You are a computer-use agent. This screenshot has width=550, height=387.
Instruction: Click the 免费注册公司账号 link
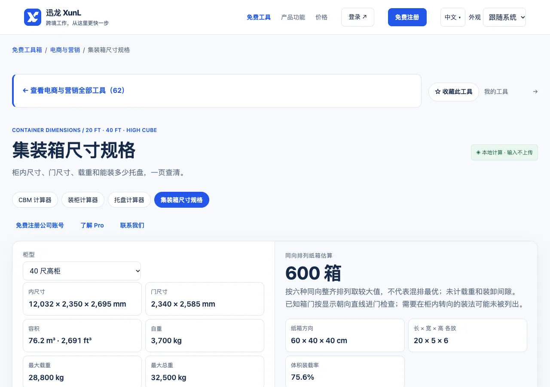[40, 225]
